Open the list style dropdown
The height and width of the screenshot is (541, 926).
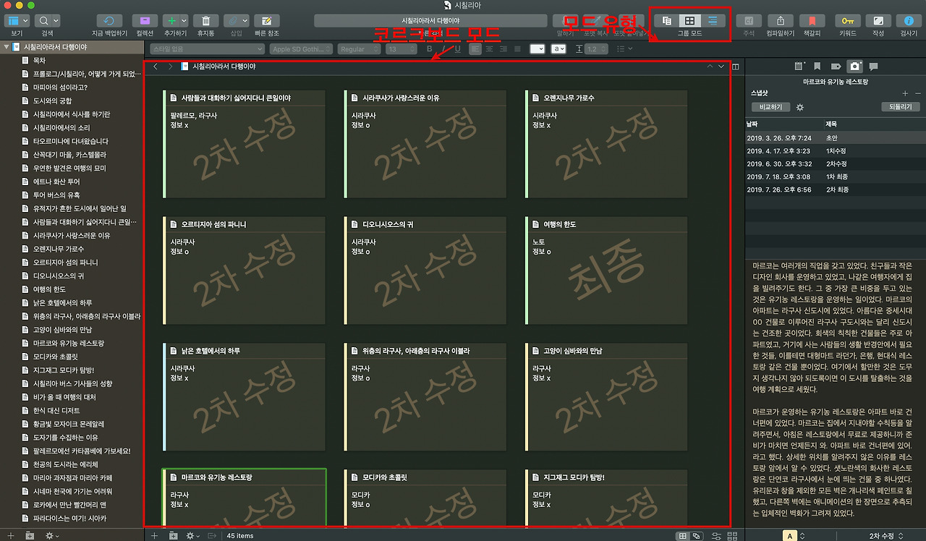pyautogui.click(x=624, y=49)
